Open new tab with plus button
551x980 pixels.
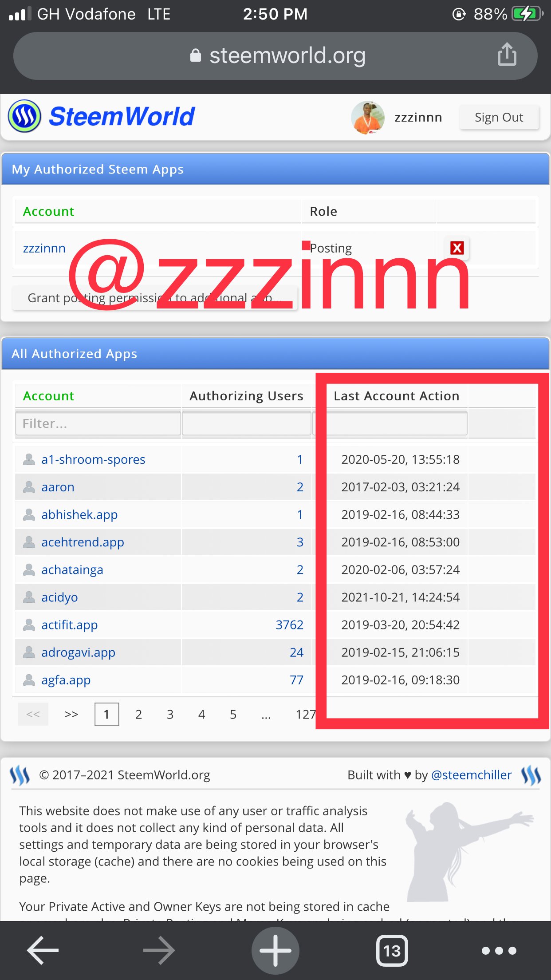pyautogui.click(x=275, y=951)
